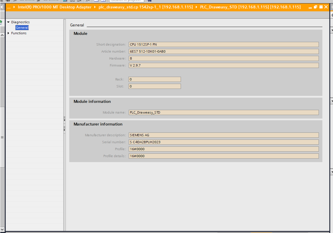Click the 'Module' section heading
Screen dimensions: 333x233
(x=80, y=33)
